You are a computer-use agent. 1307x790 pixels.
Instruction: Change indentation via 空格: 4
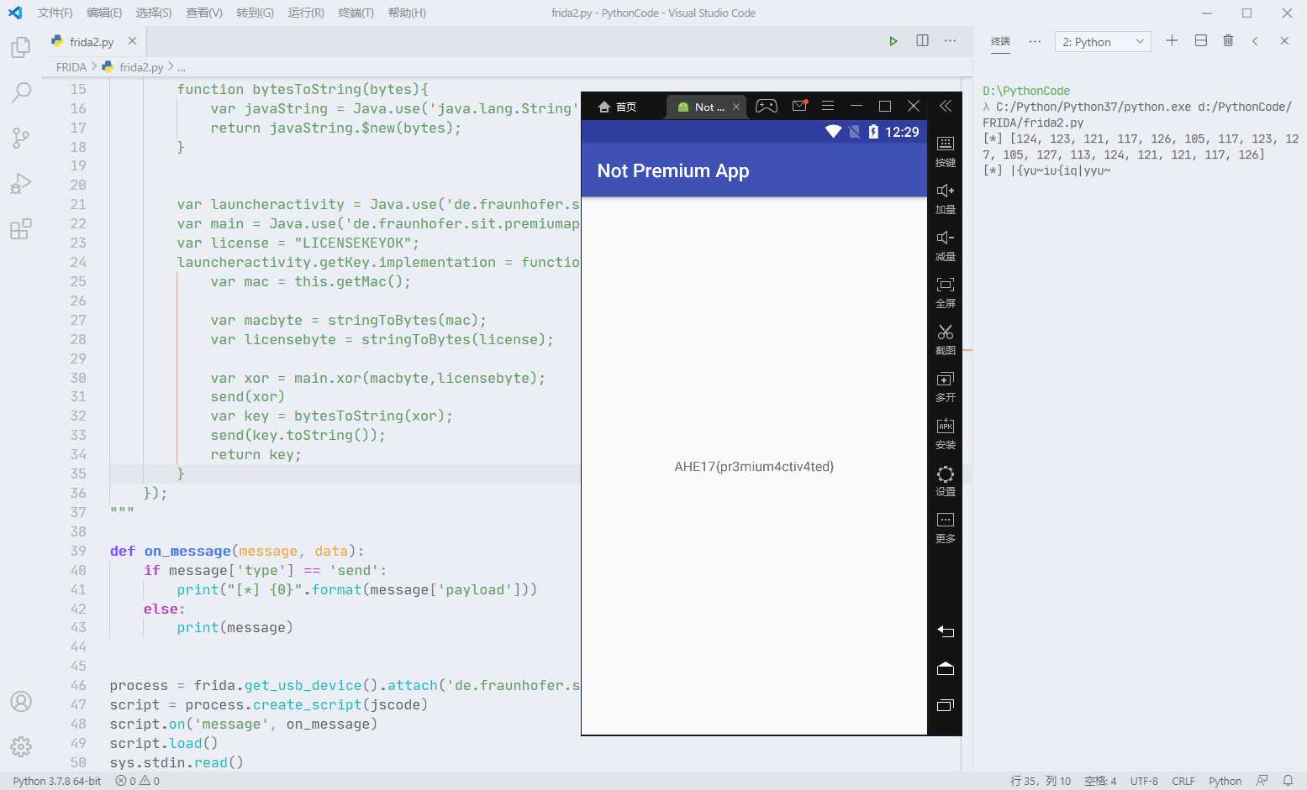pyautogui.click(x=1100, y=781)
